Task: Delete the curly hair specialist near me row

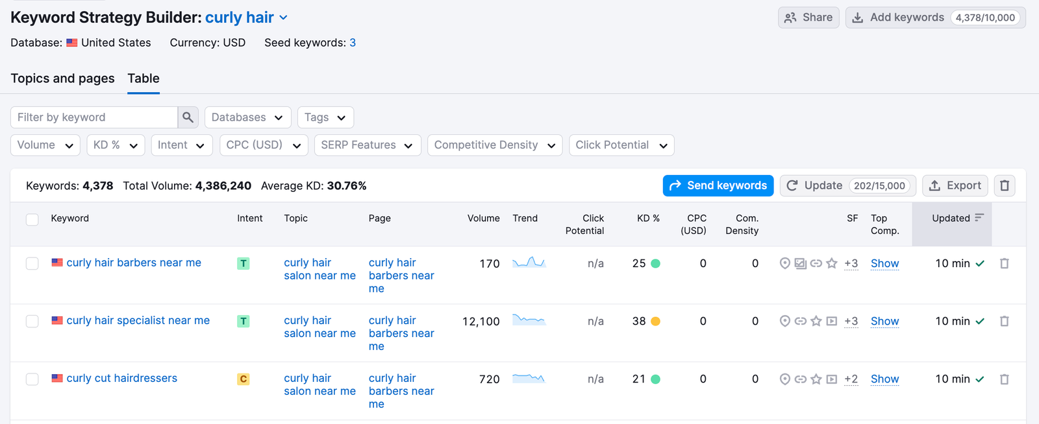Action: (1004, 322)
